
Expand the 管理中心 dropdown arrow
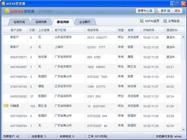[151, 11]
